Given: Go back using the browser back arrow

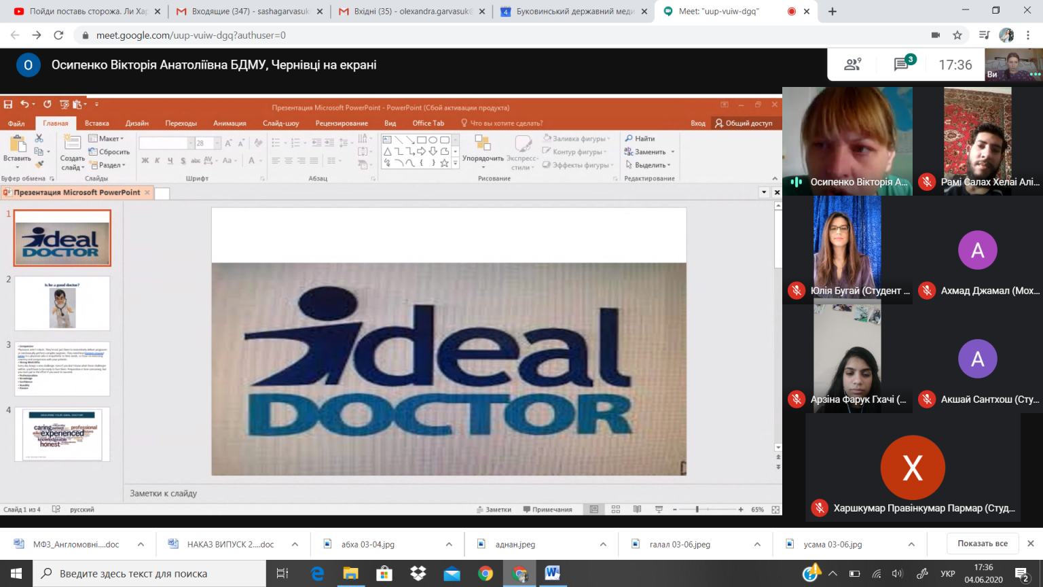Looking at the screenshot, I should 15,35.
